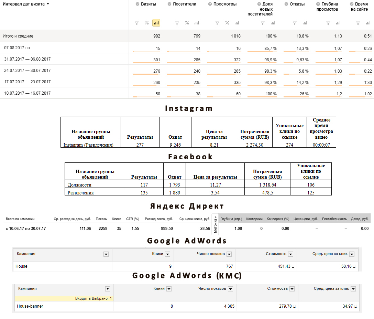Open the Интервал дат визита grouping dropdown
Image resolution: width=374 pixels, height=319 pixels.
(26, 4)
